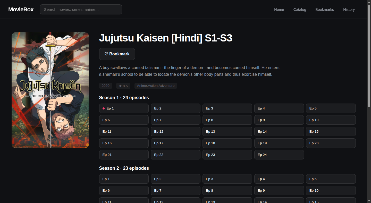This screenshot has width=371, height=203.
Task: Open the Bookmarks page
Action: tap(325, 10)
